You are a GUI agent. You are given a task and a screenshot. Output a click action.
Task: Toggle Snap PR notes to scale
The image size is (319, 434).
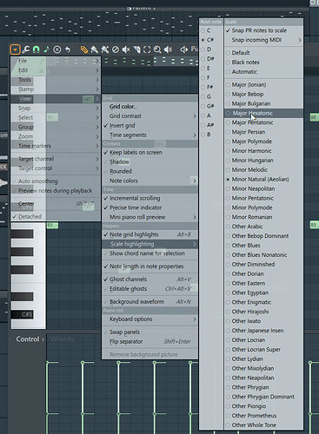[x=263, y=30]
